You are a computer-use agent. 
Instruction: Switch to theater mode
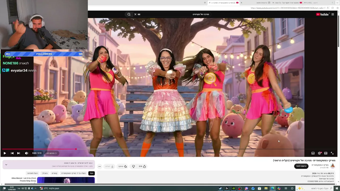(326, 153)
